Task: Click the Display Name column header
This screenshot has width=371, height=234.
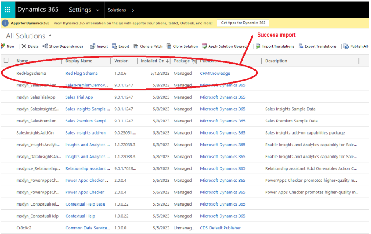Action: click(79, 61)
